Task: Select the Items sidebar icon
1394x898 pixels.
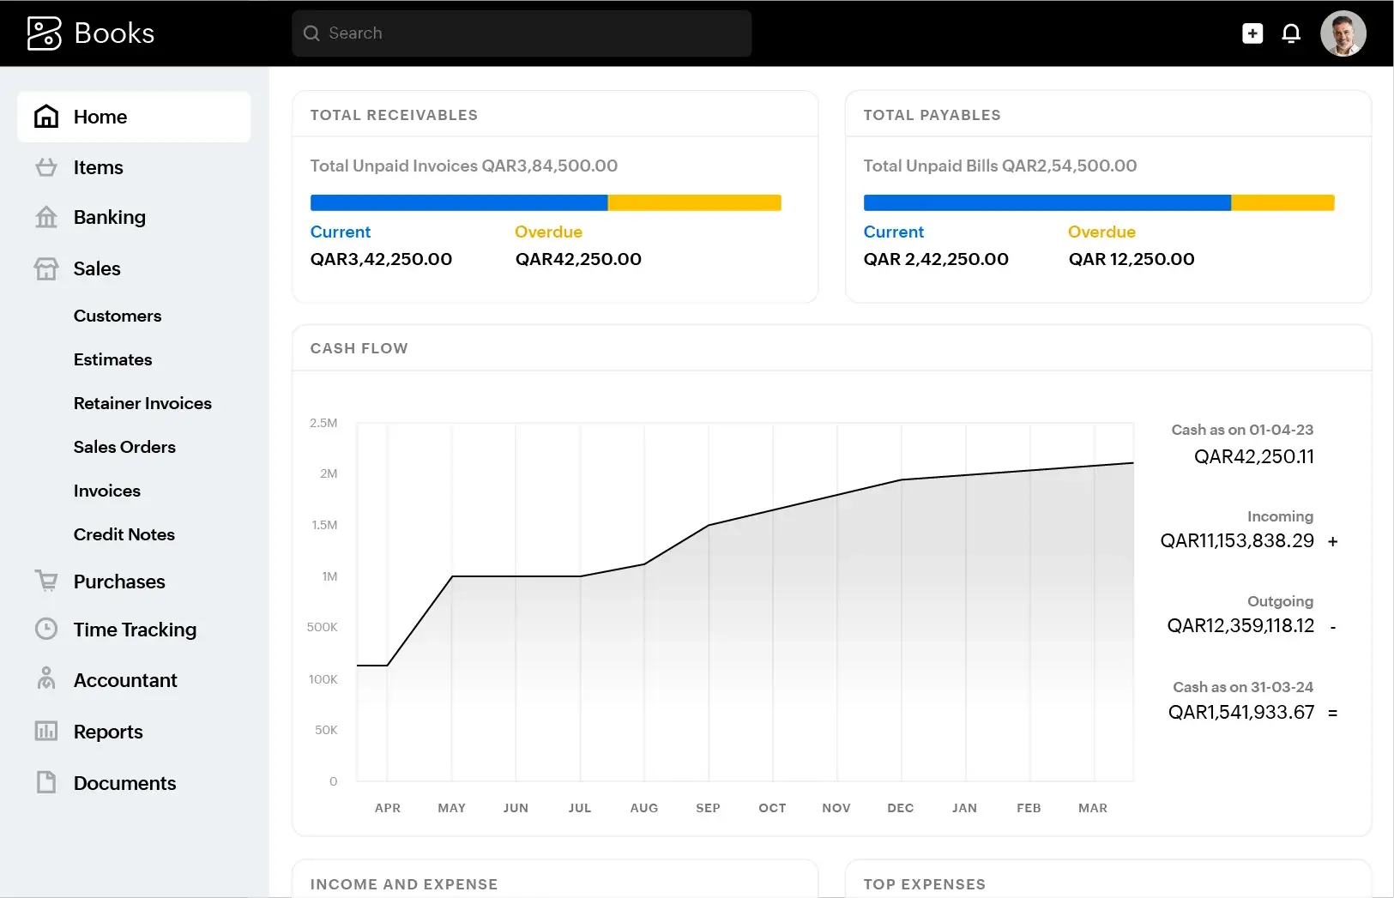Action: pos(45,167)
